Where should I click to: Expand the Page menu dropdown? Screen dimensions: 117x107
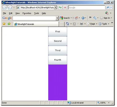pyautogui.click(x=97, y=24)
